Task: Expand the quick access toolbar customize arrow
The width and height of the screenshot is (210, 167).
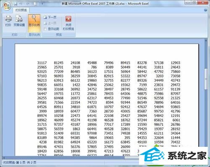Action: (42, 4)
